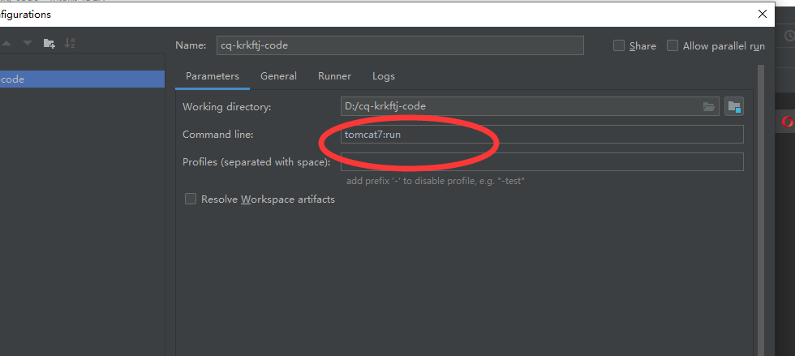This screenshot has height=356, width=795.
Task: Click the move configuration up arrow
Action: tap(6, 44)
